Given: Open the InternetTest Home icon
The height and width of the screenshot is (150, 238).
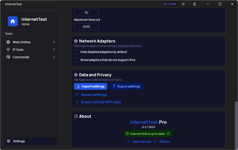Looking at the screenshot, I should pos(13,21).
